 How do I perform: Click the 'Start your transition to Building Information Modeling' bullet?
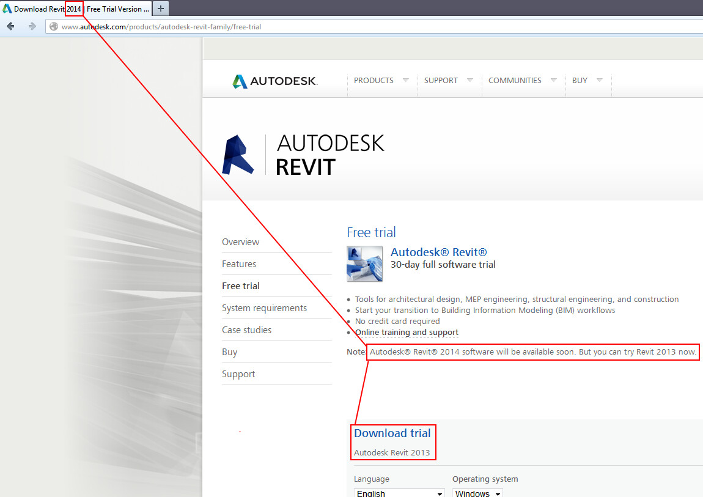pos(485,311)
